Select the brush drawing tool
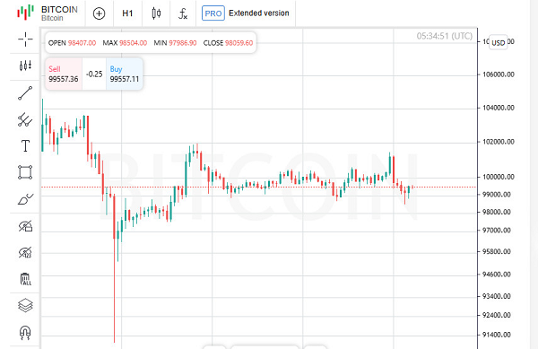 point(25,199)
